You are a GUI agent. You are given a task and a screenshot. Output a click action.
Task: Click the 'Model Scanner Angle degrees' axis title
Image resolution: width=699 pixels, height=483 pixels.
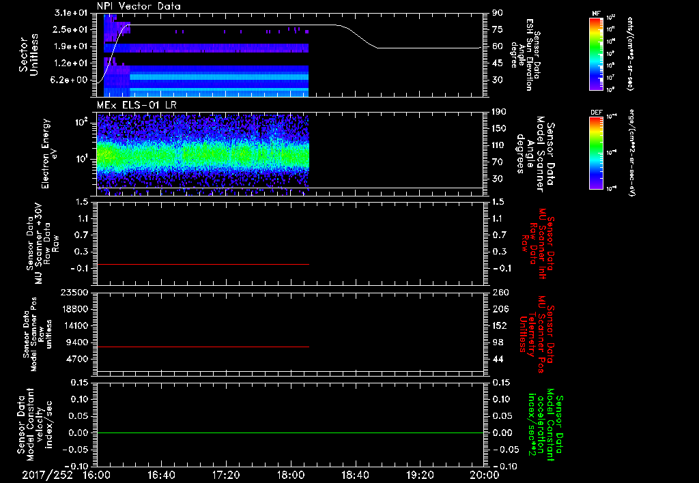[x=535, y=154]
